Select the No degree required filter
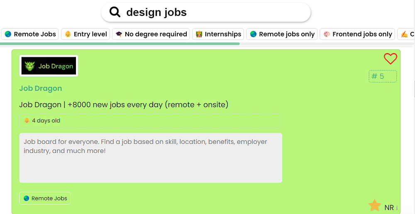Image resolution: width=415 pixels, height=214 pixels. pyautogui.click(x=151, y=34)
